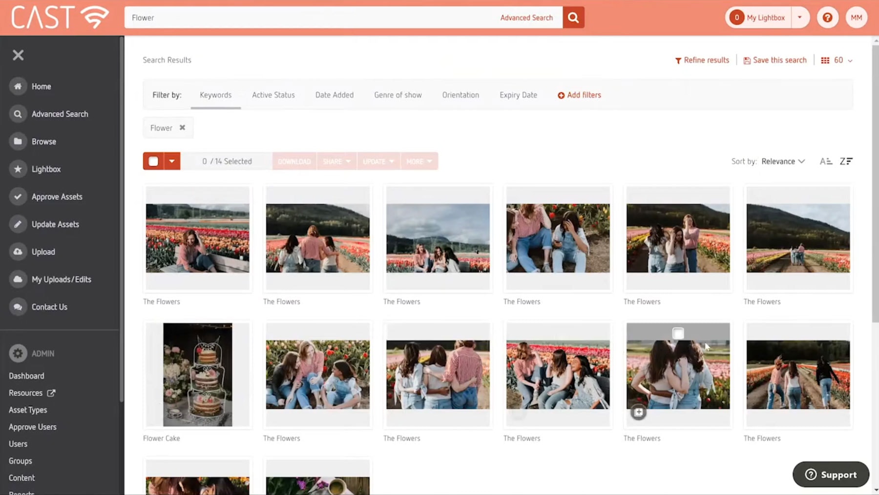The height and width of the screenshot is (495, 879).
Task: Expand the My Lightbox dropdown arrow
Action: [x=800, y=18]
